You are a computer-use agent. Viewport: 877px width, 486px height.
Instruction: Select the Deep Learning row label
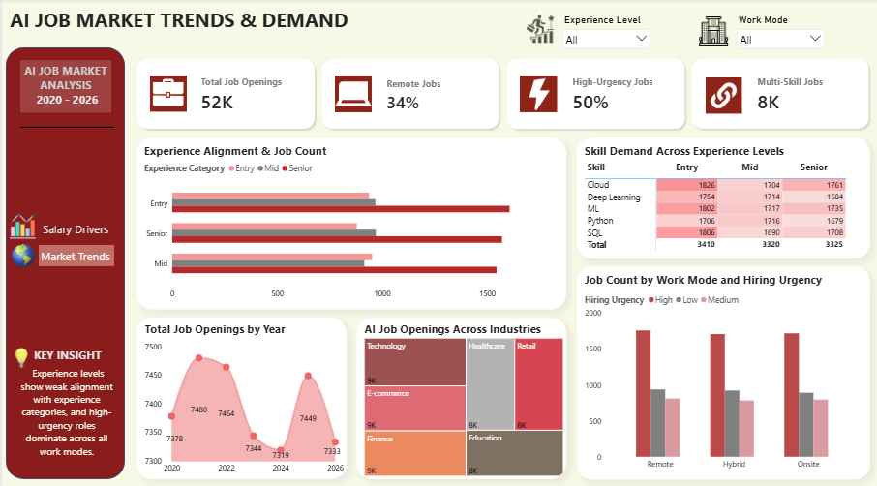(614, 197)
